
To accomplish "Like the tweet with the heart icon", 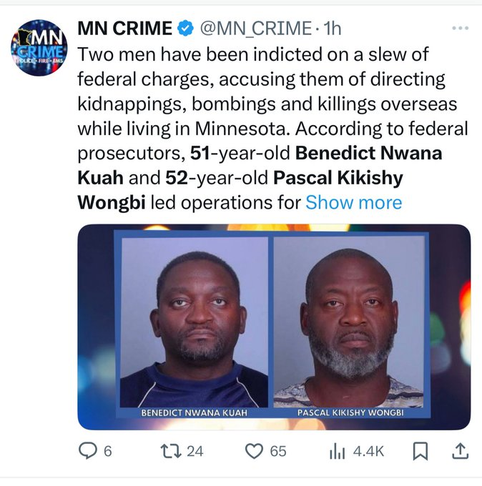I will [254, 451].
